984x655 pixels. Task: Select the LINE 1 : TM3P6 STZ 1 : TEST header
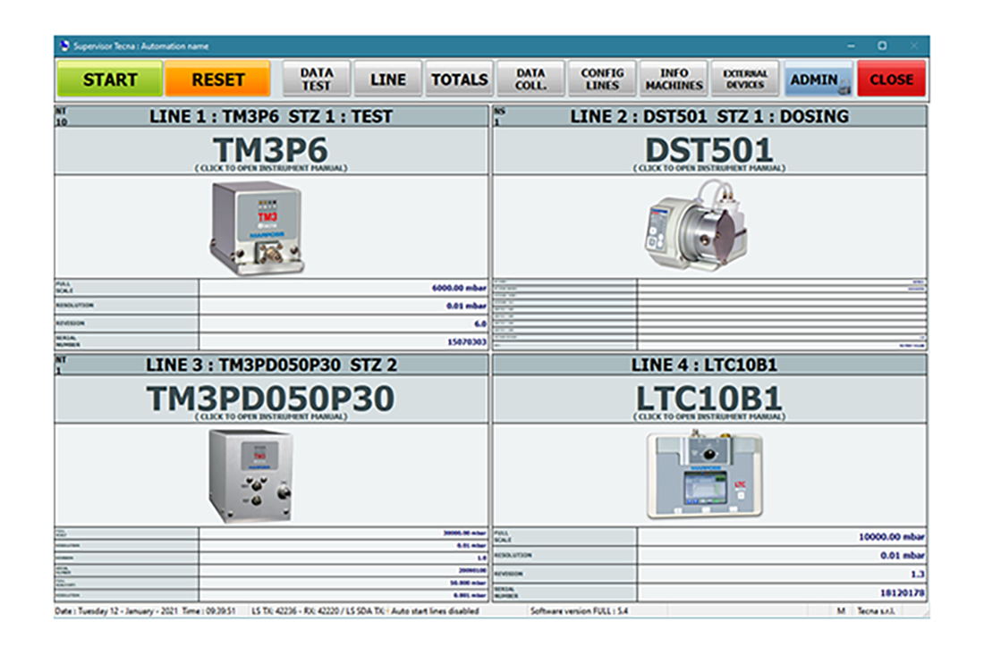271,116
